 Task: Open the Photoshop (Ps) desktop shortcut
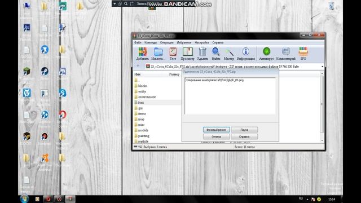27,28
